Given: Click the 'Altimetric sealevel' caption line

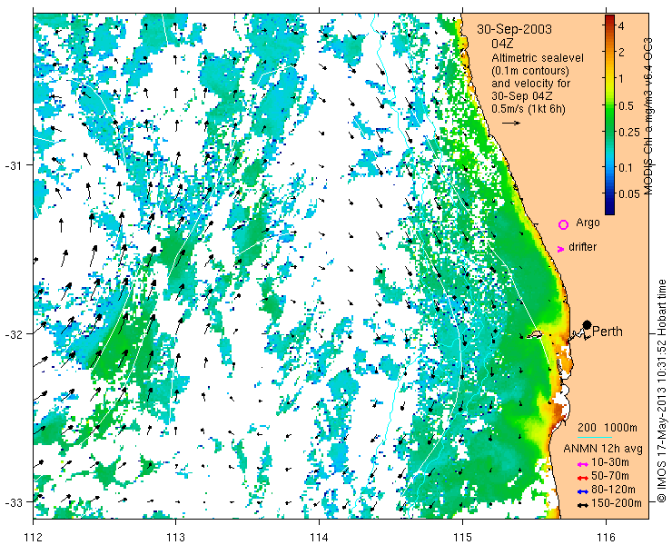Looking at the screenshot, I should pyautogui.click(x=538, y=57).
